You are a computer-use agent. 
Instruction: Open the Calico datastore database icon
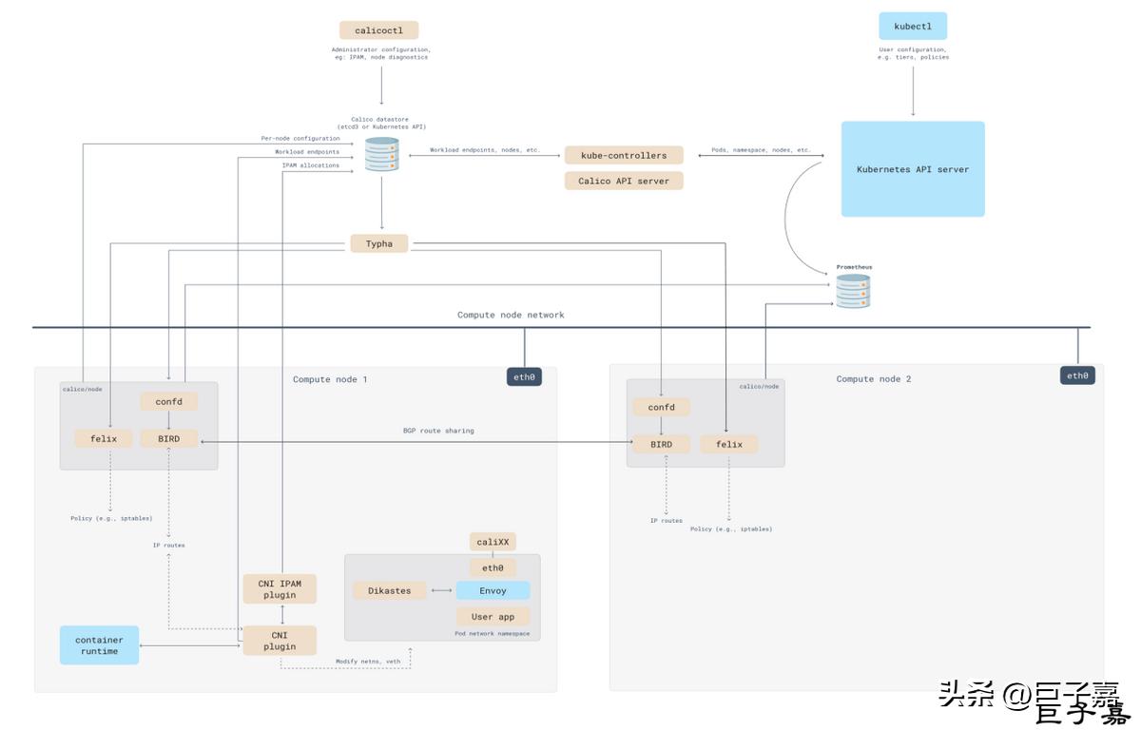pyautogui.click(x=381, y=156)
